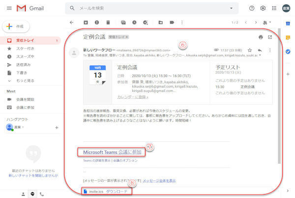Screen dimensions: 295x198
Task: Delete the email with trash icon
Action: tap(107, 23)
